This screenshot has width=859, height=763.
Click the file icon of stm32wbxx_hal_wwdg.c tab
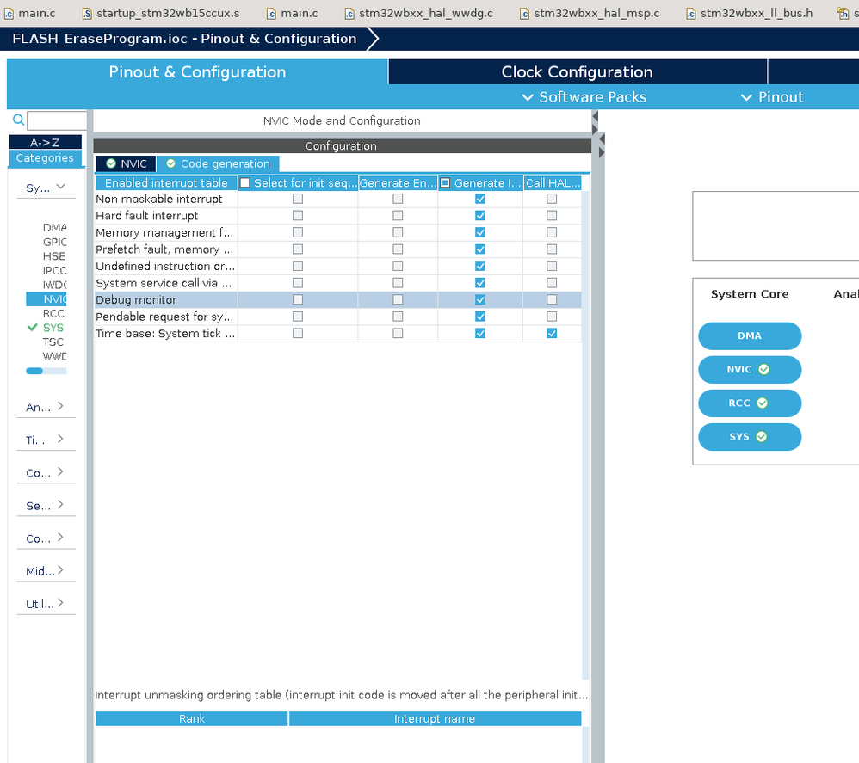click(349, 13)
